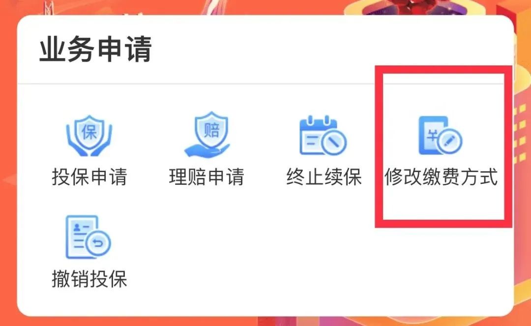Click the 修改缴费方式 text label
This screenshot has height=326, width=531.
[x=441, y=177]
